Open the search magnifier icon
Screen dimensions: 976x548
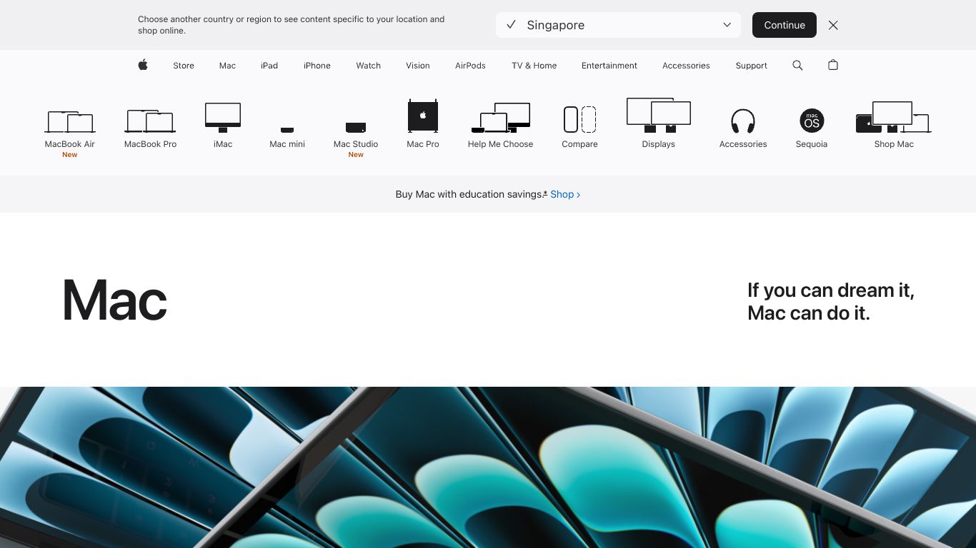click(x=797, y=65)
